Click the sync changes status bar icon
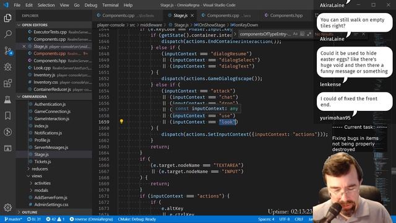Viewport: 396px width, 223px height. [x=34, y=219]
